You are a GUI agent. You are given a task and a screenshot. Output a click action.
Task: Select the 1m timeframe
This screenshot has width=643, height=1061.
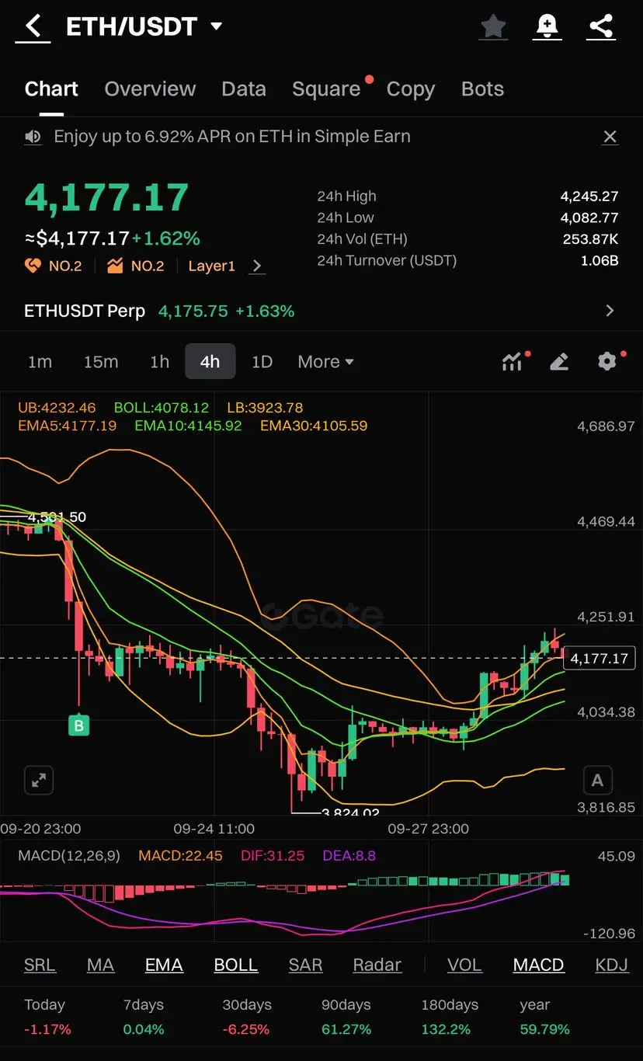click(x=40, y=361)
